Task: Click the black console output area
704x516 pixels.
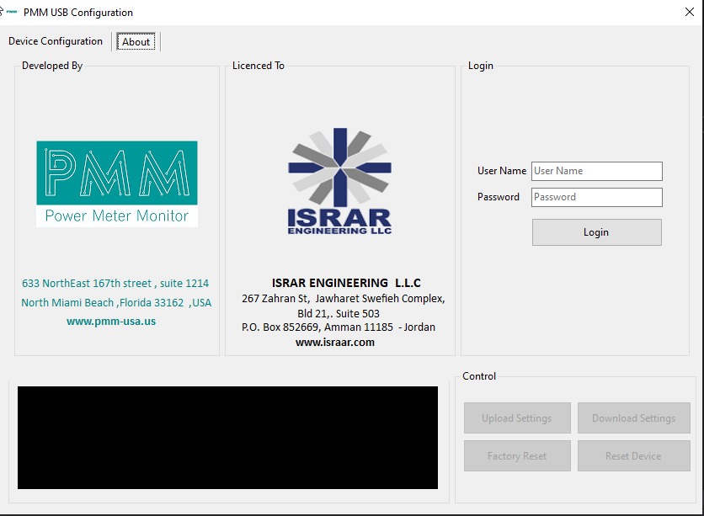Action: 227,438
